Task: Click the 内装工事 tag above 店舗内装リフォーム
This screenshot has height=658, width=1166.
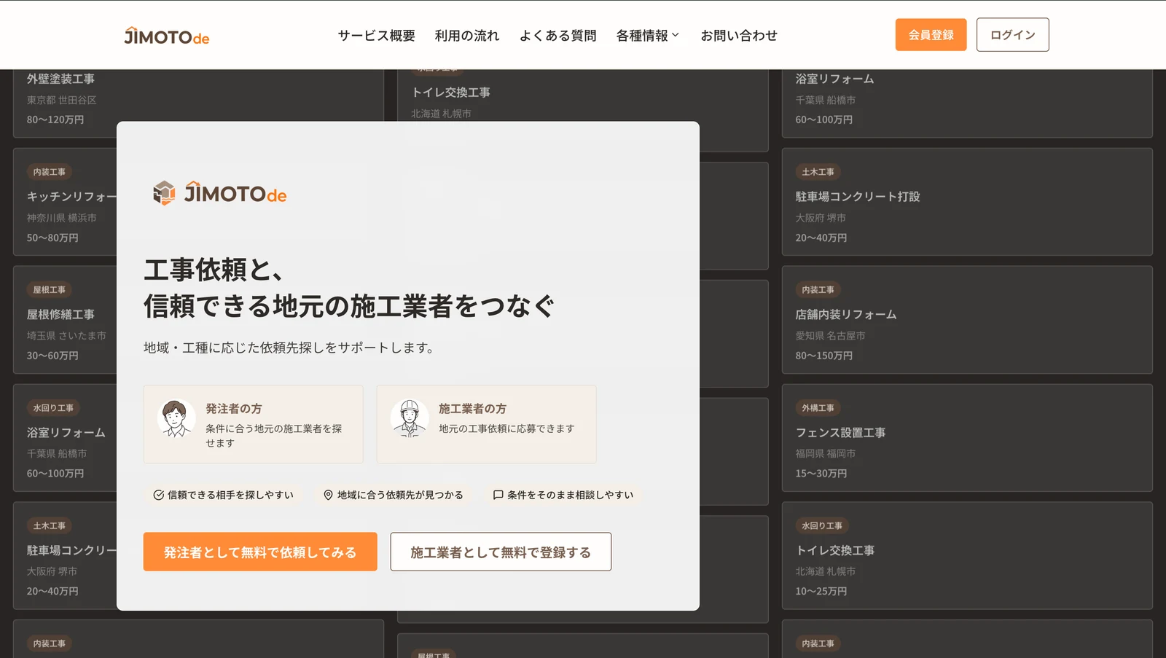Action: click(818, 290)
